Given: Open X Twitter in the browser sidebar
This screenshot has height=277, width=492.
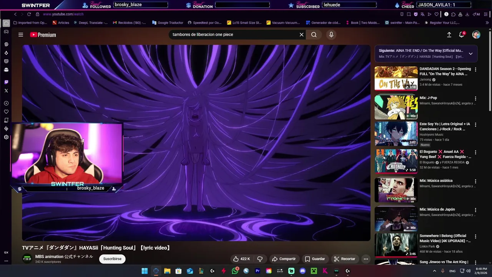Looking at the screenshot, I should pos(6,91).
